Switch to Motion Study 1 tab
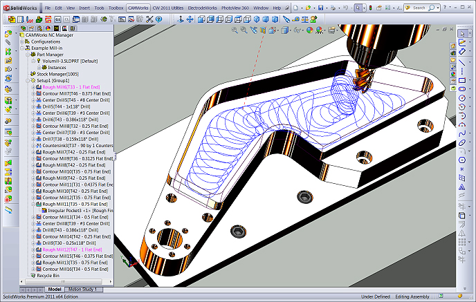 [x=82, y=289]
